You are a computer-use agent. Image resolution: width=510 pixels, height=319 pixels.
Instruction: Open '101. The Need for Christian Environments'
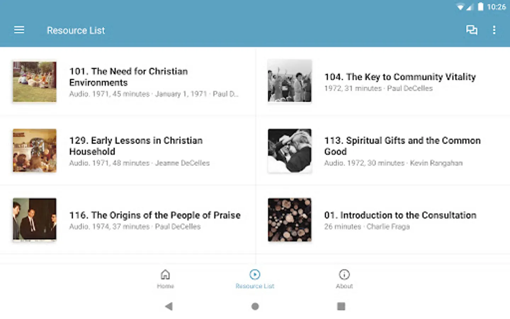click(128, 77)
